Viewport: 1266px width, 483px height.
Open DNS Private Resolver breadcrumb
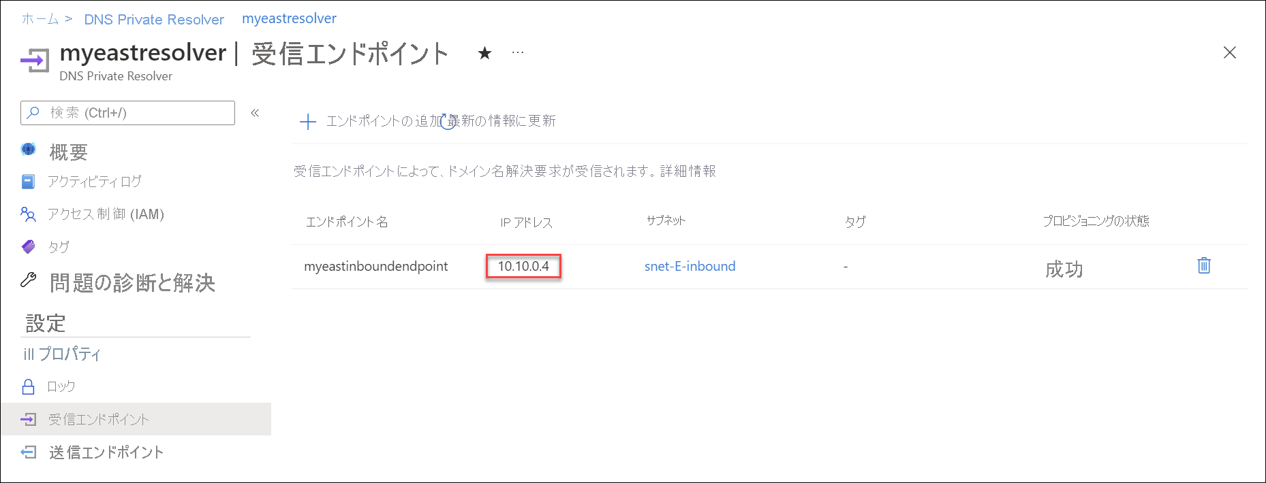click(154, 20)
